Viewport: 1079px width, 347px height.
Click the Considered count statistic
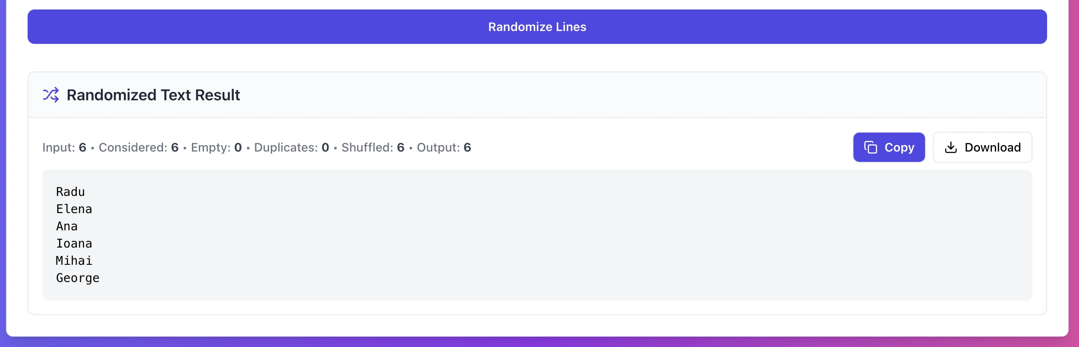[x=138, y=148]
